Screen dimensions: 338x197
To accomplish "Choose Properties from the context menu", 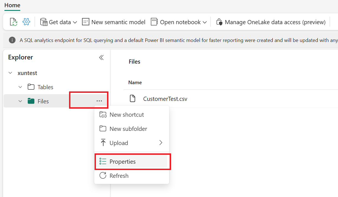I will pos(123,162).
